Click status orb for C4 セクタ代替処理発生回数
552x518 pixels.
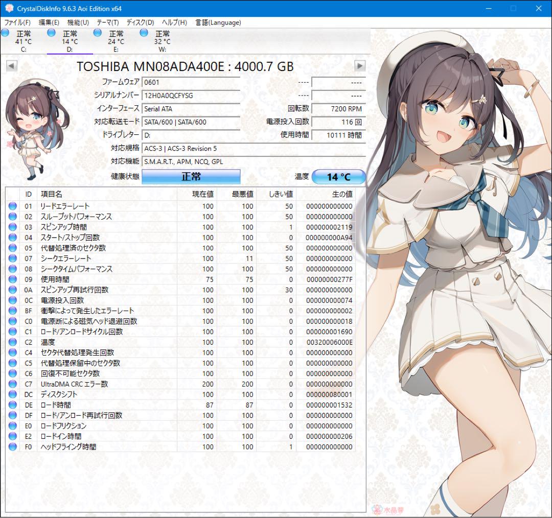point(13,352)
